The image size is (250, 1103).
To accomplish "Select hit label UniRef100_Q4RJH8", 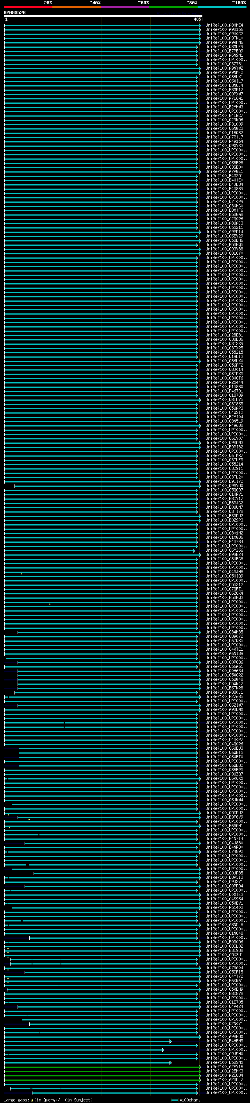I will [x=224, y=572].
